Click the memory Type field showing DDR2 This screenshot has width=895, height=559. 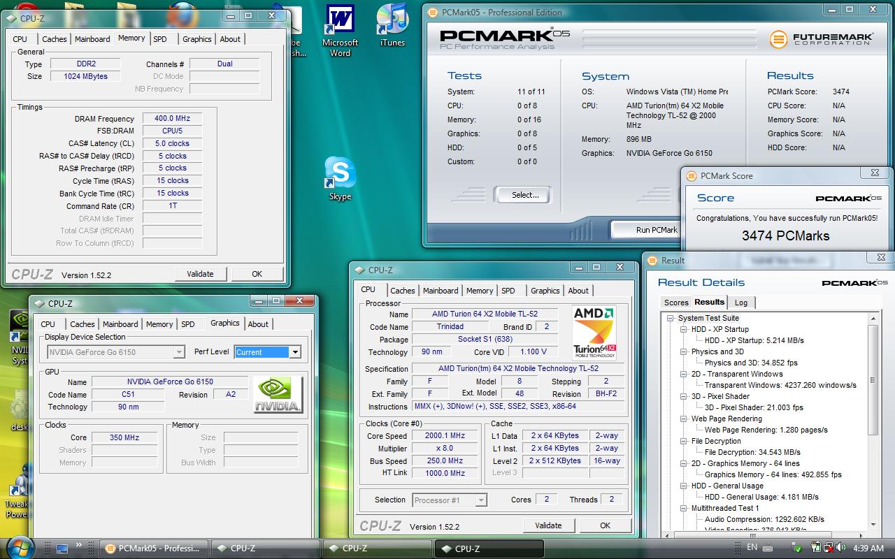(85, 64)
